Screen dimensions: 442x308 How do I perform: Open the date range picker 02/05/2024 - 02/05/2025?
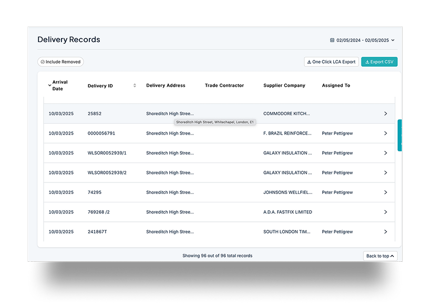(362, 40)
